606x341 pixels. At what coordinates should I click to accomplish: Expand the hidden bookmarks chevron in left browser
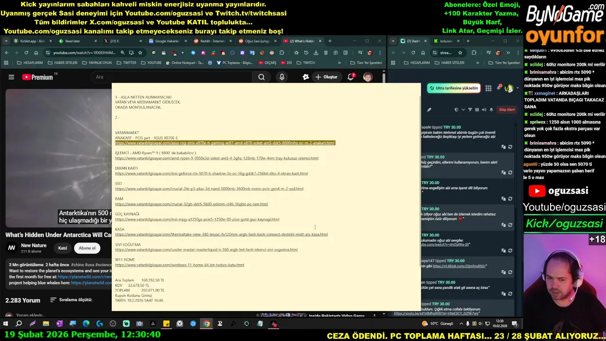tap(339, 63)
